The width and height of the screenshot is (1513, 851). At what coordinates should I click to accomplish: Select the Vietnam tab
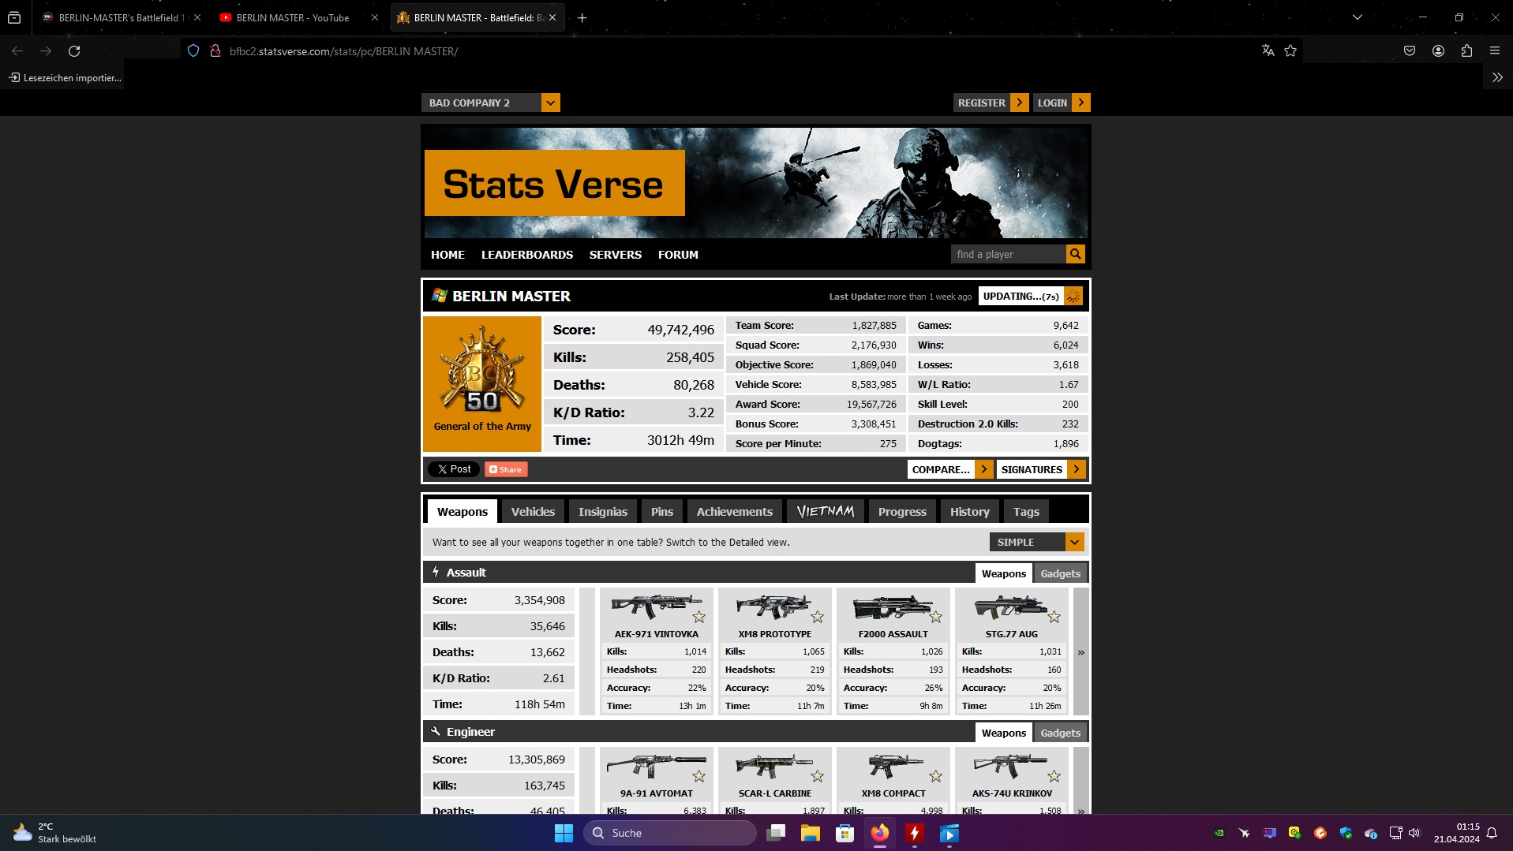pos(826,511)
